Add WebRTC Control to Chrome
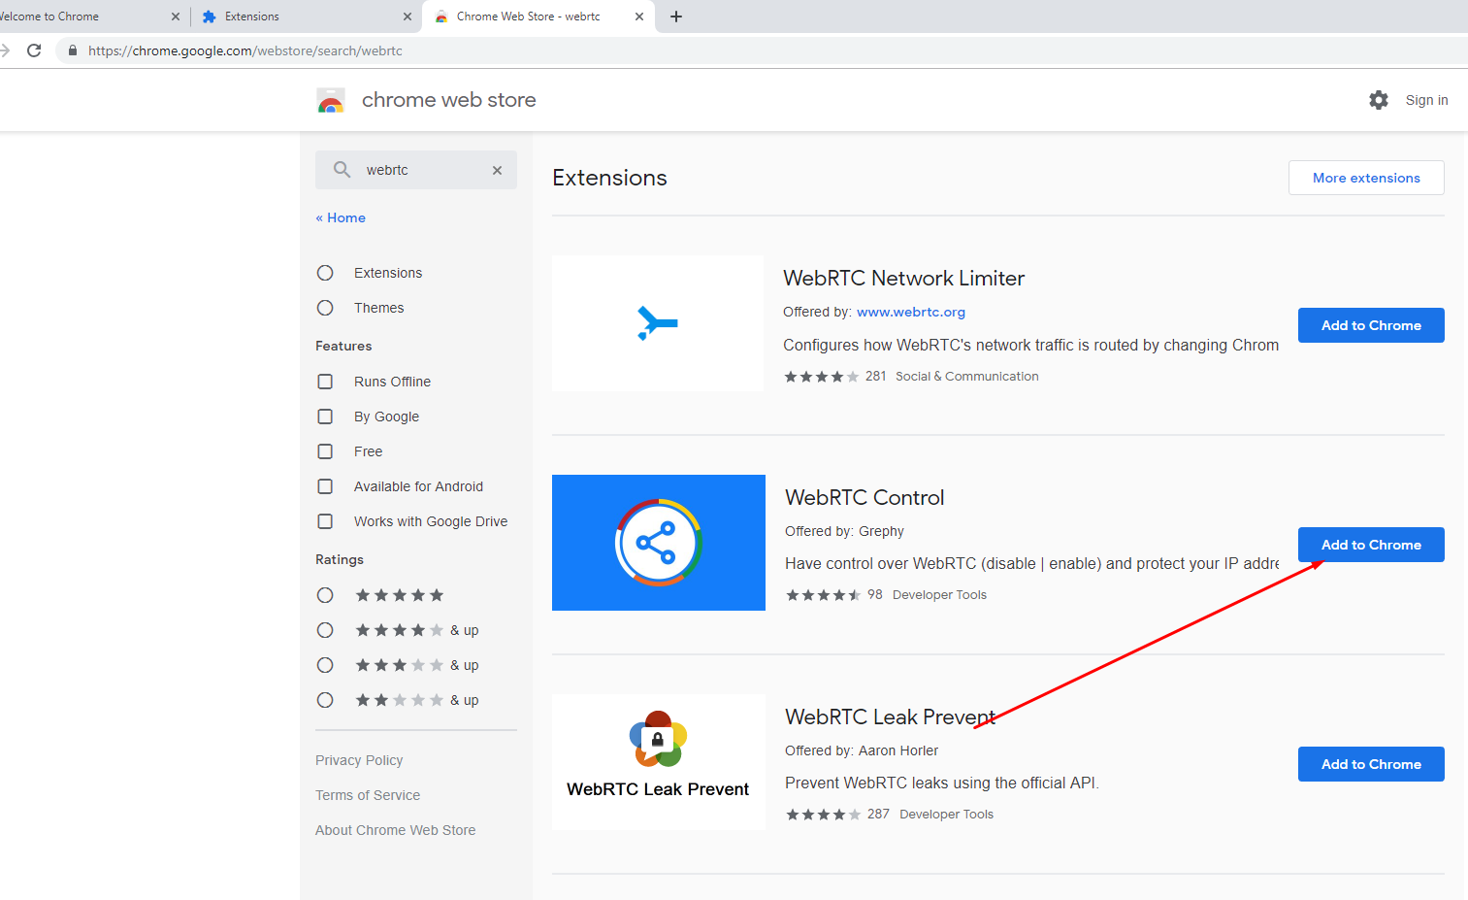1468x900 pixels. 1371,545
